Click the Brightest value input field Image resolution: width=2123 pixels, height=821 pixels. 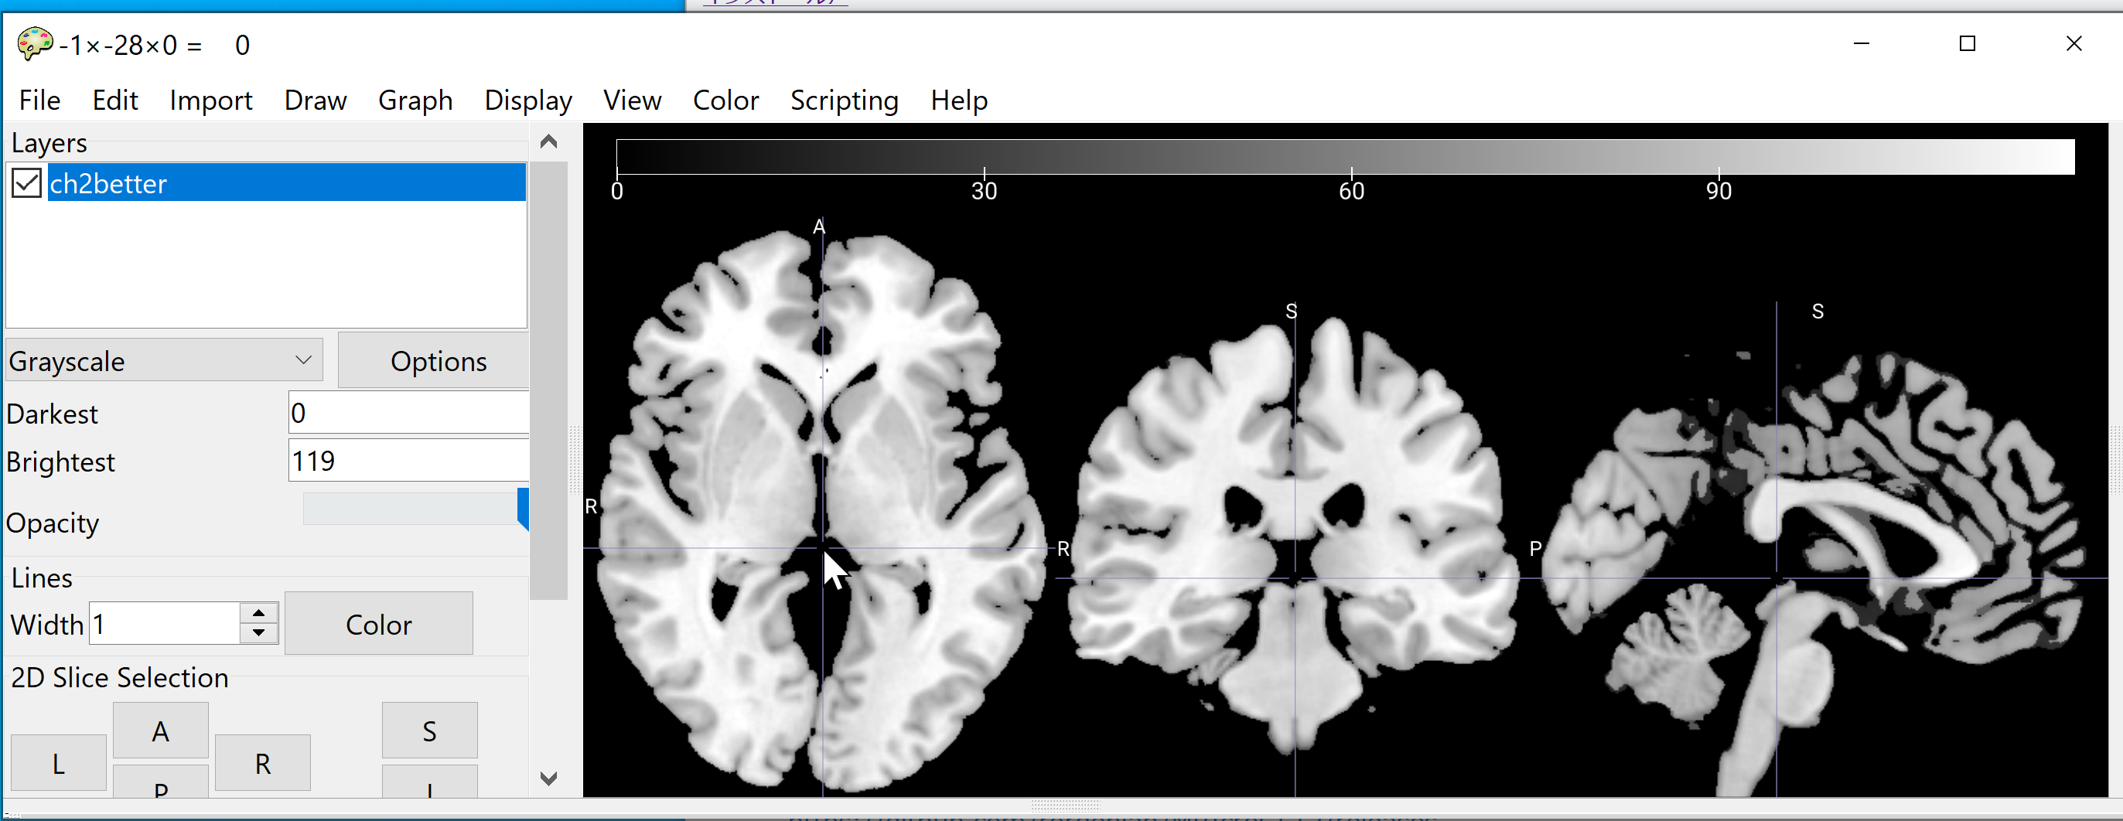click(407, 460)
